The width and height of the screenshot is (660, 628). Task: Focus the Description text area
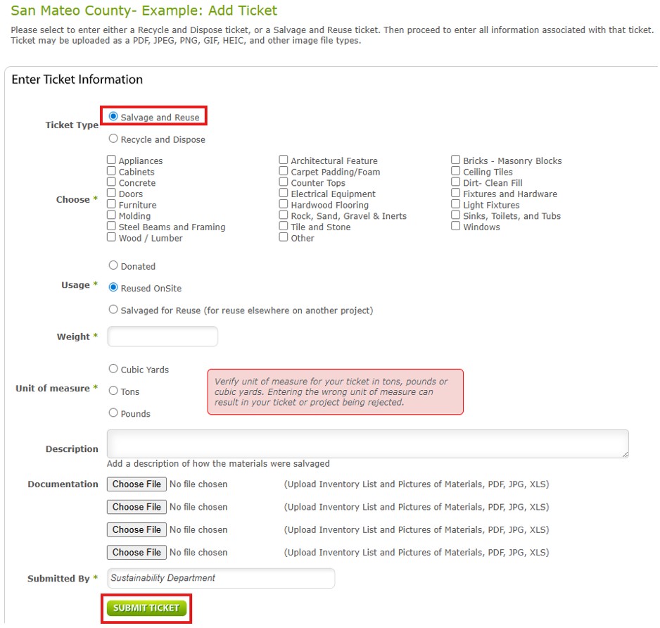point(367,444)
